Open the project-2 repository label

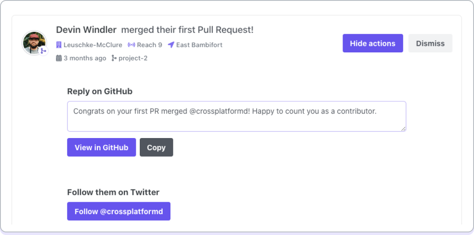133,58
